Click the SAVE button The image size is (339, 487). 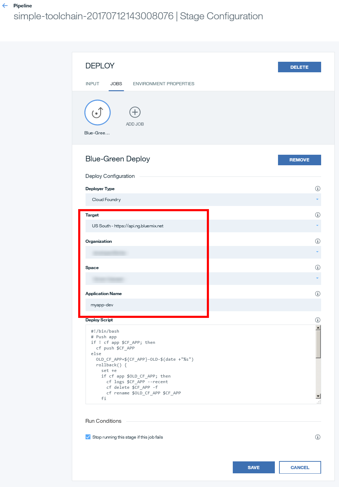(254, 467)
